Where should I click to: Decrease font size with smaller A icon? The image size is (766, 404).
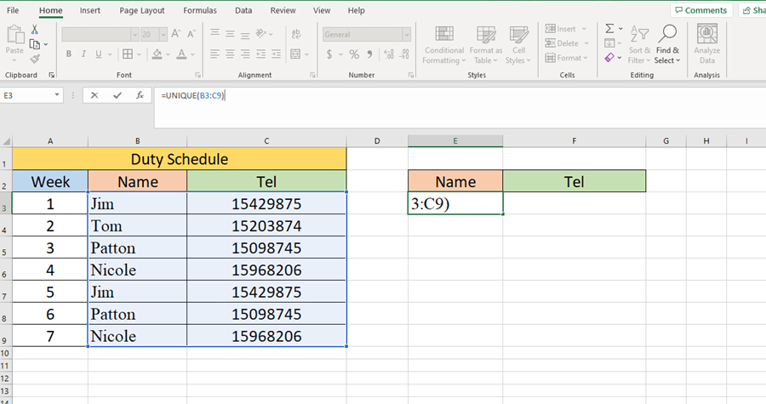191,34
